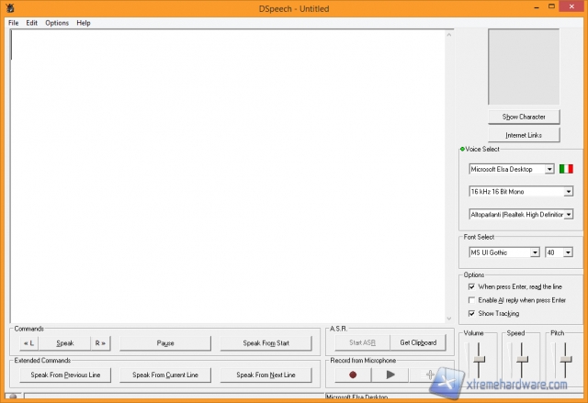Click the DSpeech app icon in title bar
The width and height of the screenshot is (588, 403).
point(10,8)
